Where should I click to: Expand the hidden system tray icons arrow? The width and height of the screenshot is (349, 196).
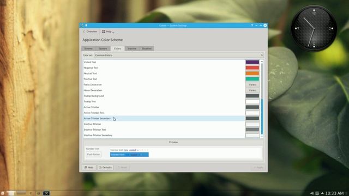[x=322, y=193]
